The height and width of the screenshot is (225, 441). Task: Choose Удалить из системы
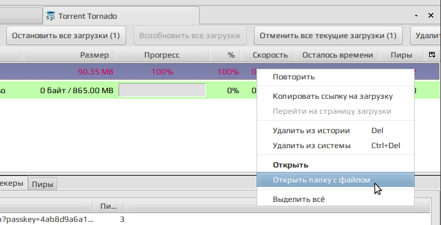click(x=335, y=146)
